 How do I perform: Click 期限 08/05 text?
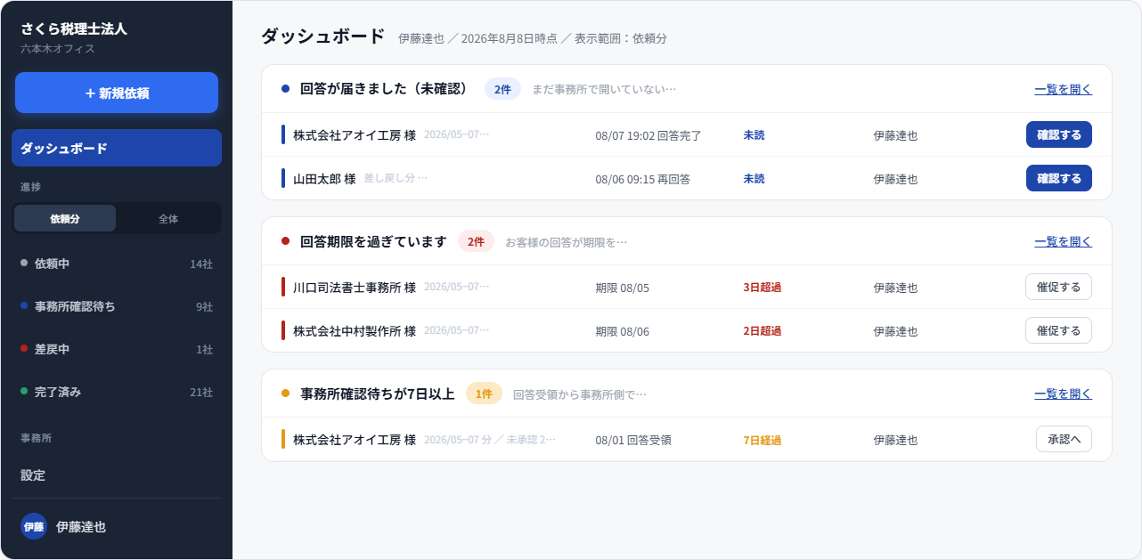623,288
